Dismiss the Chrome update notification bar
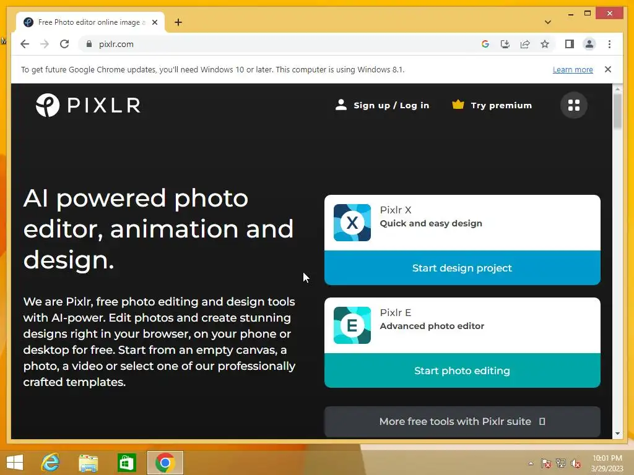The height and width of the screenshot is (475, 634). pos(608,69)
